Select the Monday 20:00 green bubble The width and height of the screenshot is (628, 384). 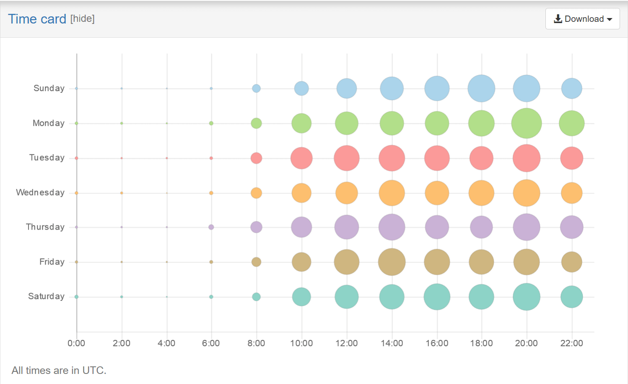click(527, 123)
